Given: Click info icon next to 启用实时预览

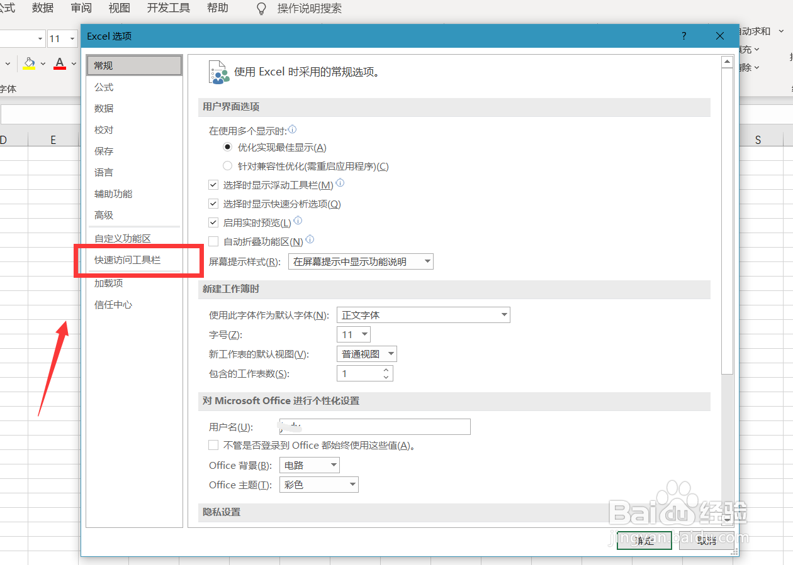Looking at the screenshot, I should (x=298, y=221).
